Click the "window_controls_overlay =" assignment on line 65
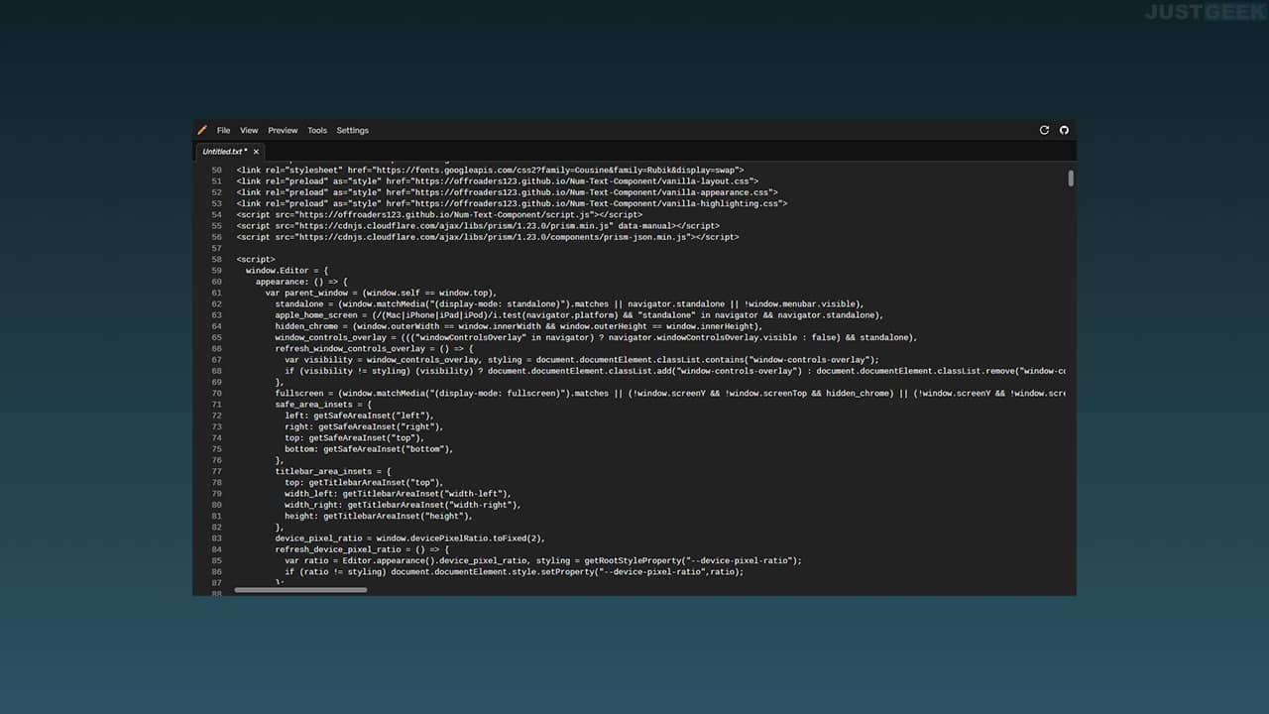The width and height of the screenshot is (1269, 714). pyautogui.click(x=336, y=338)
